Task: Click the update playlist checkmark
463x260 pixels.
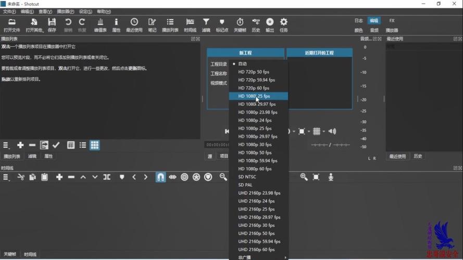Action: tap(56, 145)
